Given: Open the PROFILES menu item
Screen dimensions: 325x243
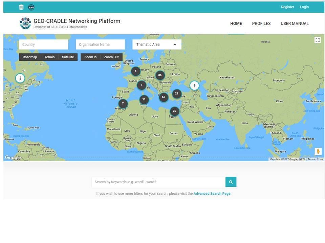Looking at the screenshot, I should tap(261, 24).
